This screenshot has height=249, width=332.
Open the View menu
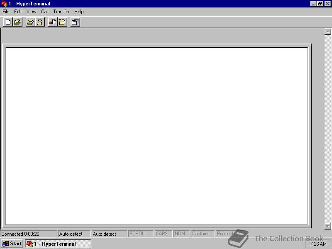[x=31, y=12]
